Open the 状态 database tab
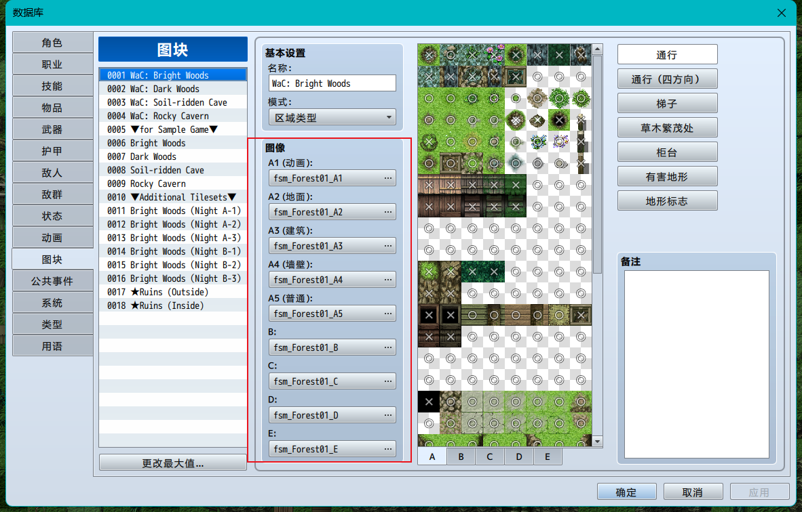802x512 pixels. pyautogui.click(x=52, y=216)
